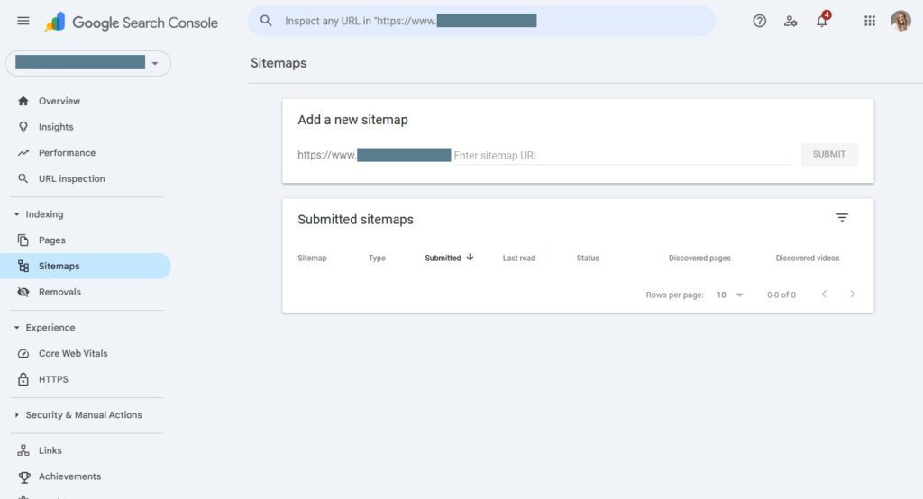Open the account profile avatar
The width and height of the screenshot is (923, 499).
tap(900, 22)
